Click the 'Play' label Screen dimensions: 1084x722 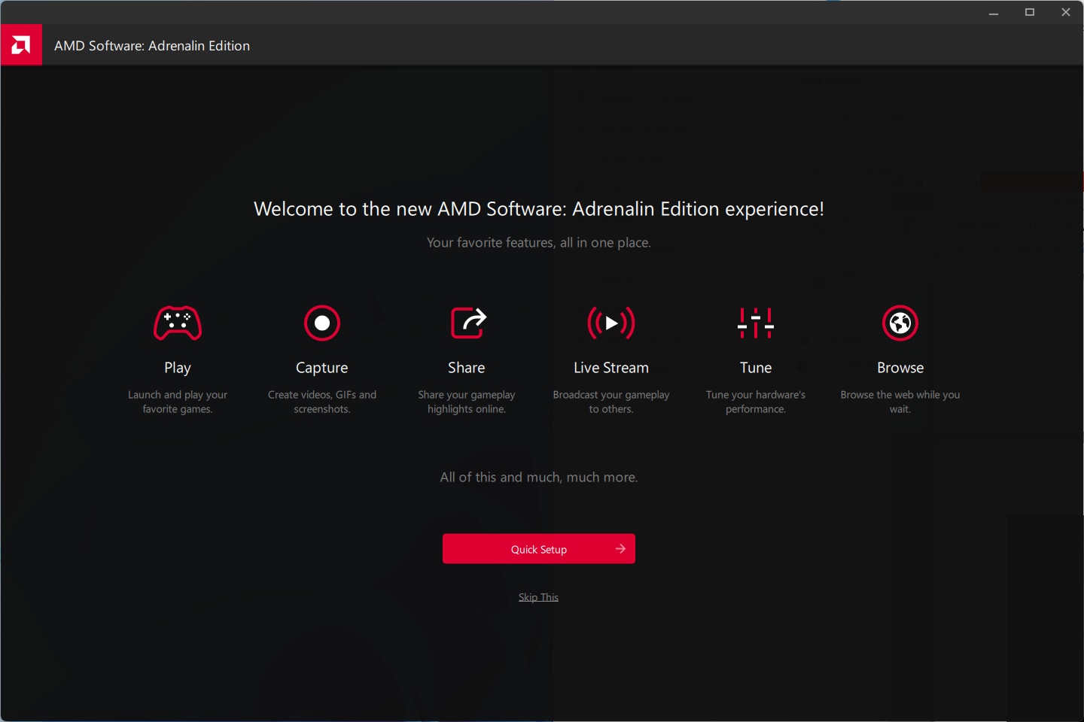point(178,368)
